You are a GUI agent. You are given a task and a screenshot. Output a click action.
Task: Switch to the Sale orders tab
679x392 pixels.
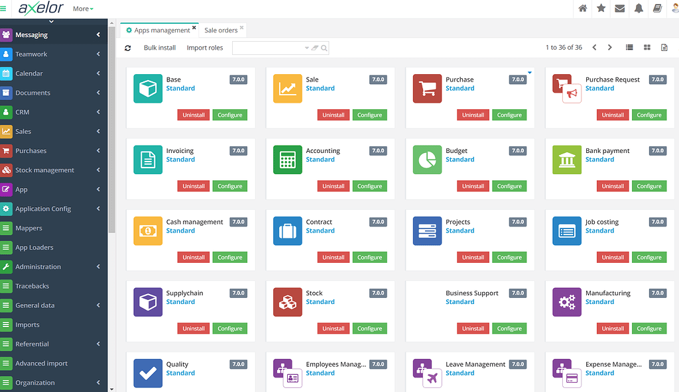[221, 30]
